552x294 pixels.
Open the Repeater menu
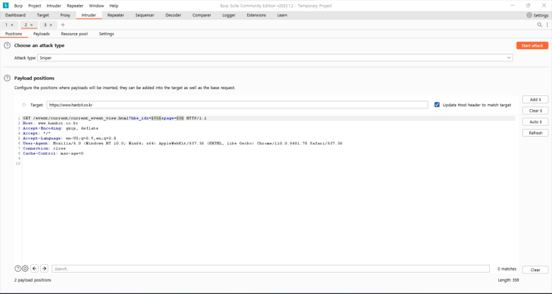pos(75,6)
